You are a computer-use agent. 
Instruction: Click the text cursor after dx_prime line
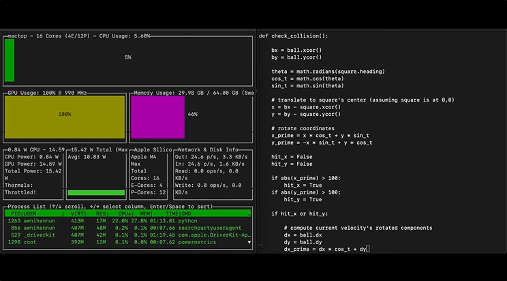tap(368, 249)
